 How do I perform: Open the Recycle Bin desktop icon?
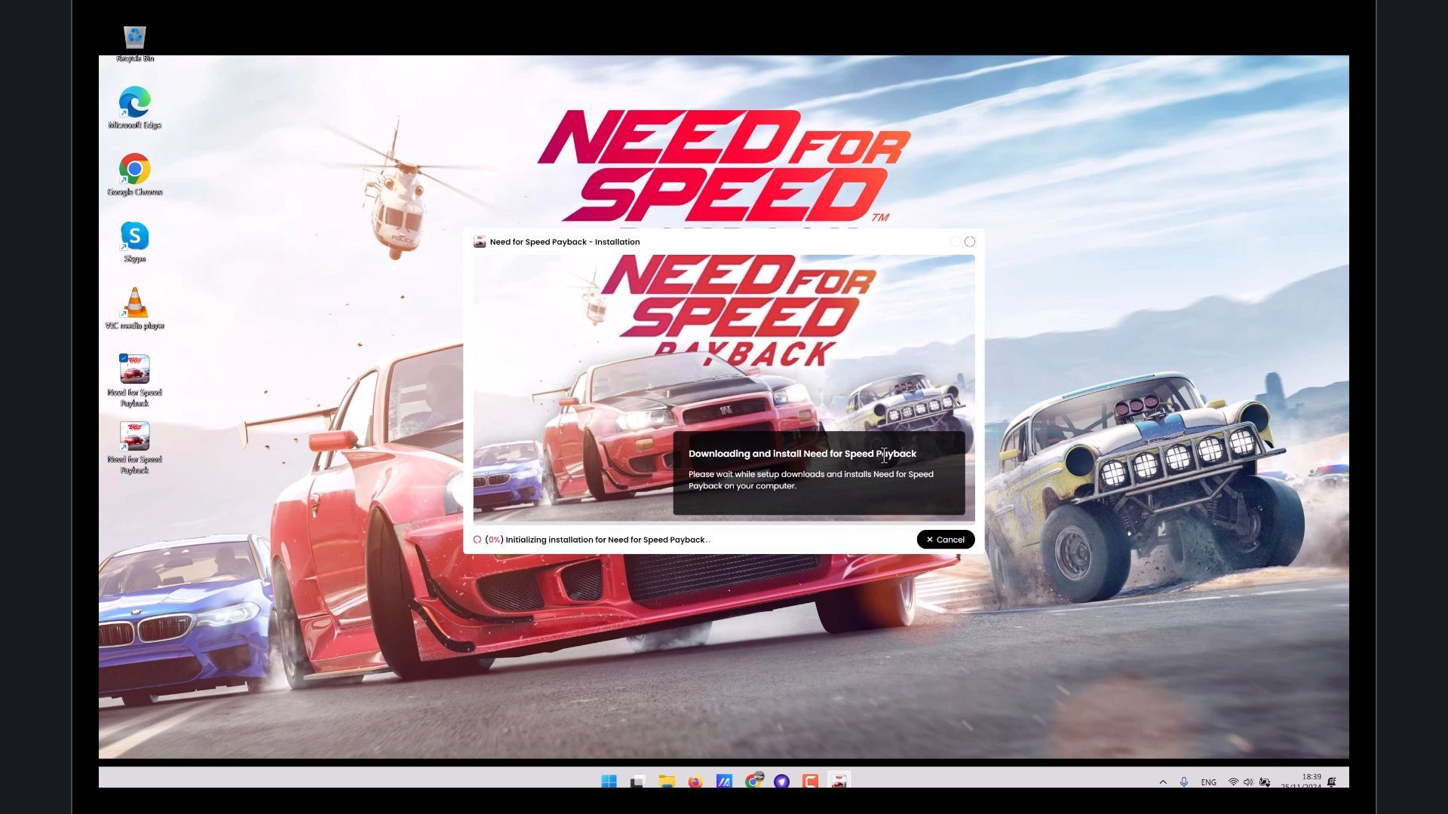[x=135, y=43]
